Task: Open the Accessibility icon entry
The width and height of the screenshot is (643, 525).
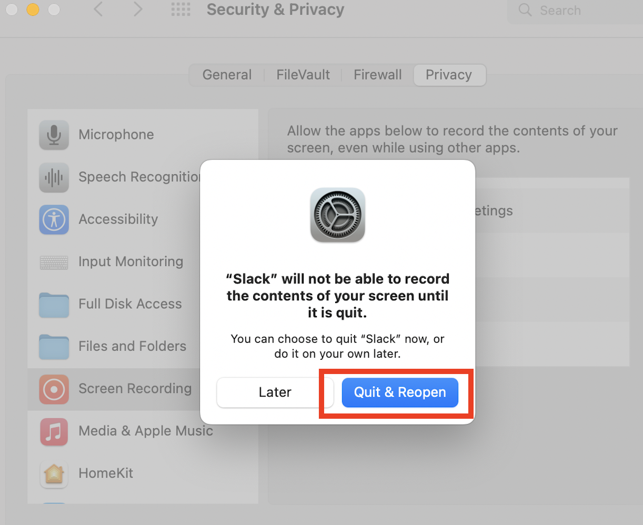Action: click(54, 219)
